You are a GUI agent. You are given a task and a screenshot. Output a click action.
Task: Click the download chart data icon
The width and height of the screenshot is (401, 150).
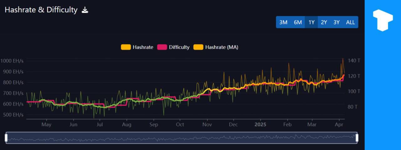(85, 10)
